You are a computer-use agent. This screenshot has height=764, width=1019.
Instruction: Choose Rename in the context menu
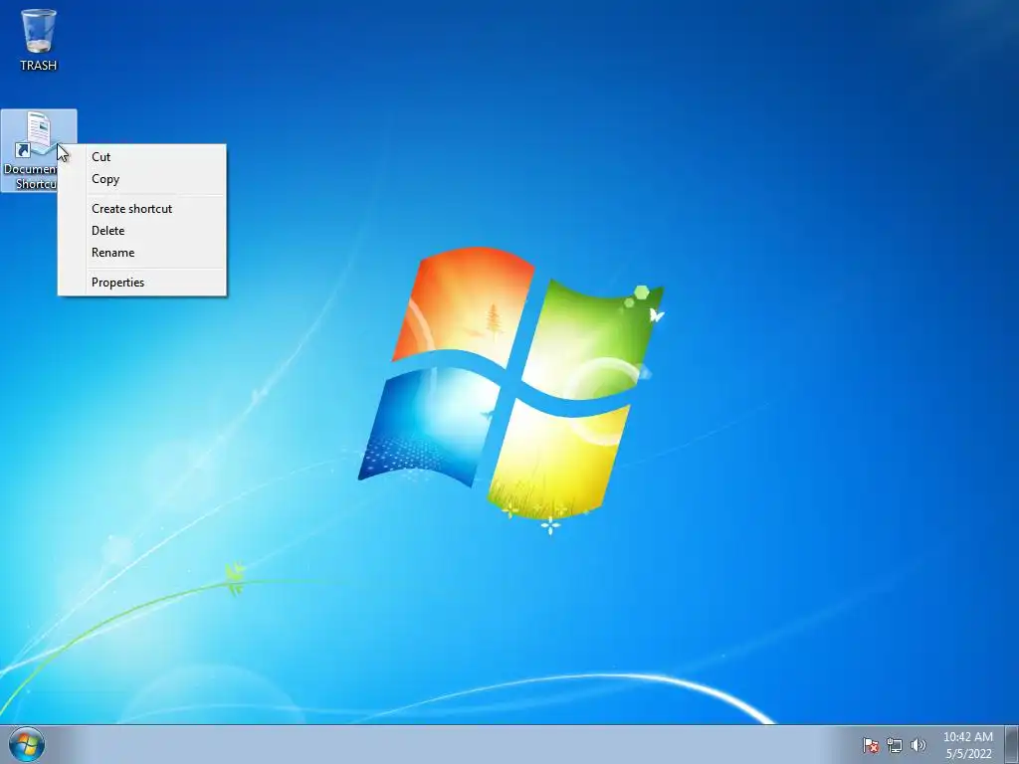(x=142, y=253)
